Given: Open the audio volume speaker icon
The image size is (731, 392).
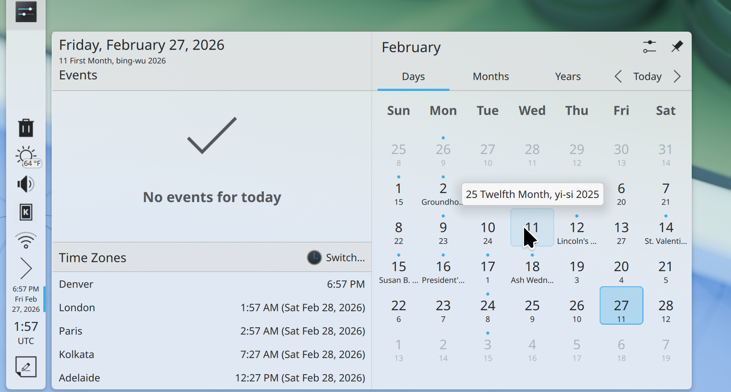Looking at the screenshot, I should click(25, 184).
